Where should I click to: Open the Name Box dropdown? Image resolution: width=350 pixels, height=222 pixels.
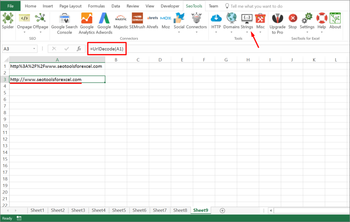(x=33, y=48)
